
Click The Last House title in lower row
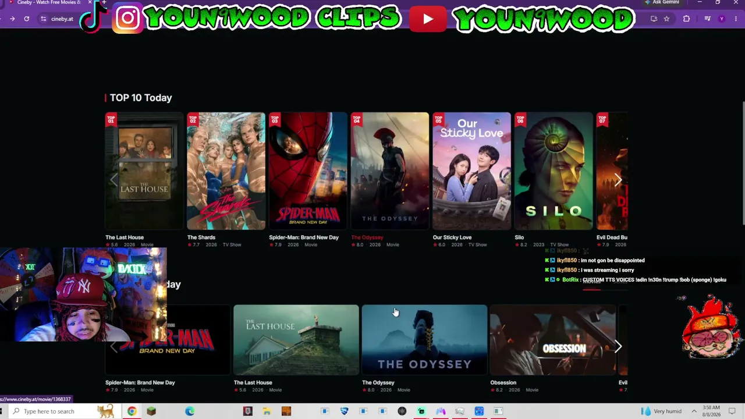click(x=253, y=383)
